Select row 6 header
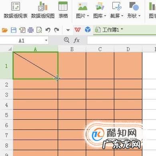Viewport: 156px width, 156px height. [x=6, y=125]
